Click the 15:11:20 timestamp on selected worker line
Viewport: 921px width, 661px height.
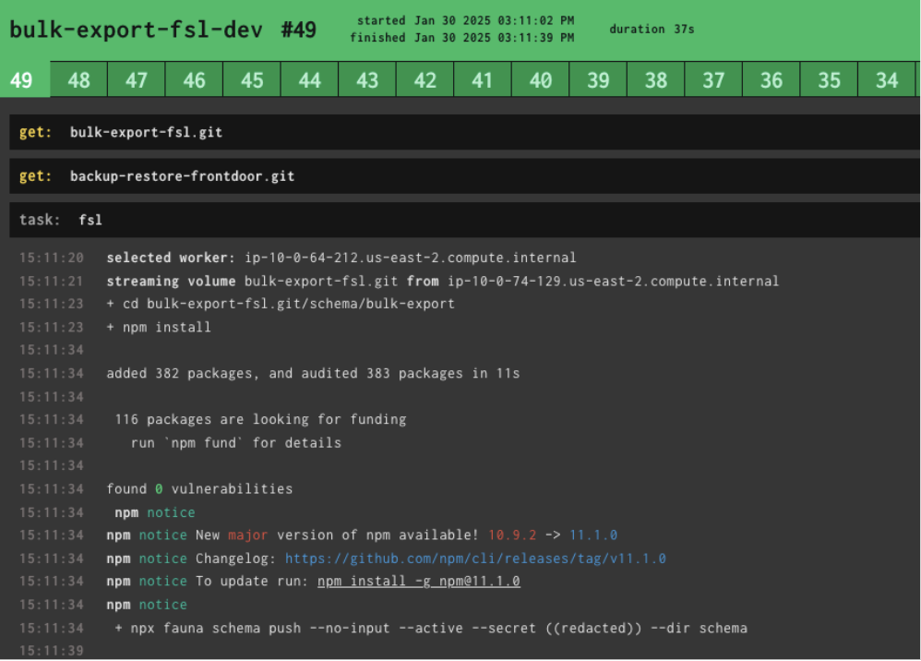[52, 258]
